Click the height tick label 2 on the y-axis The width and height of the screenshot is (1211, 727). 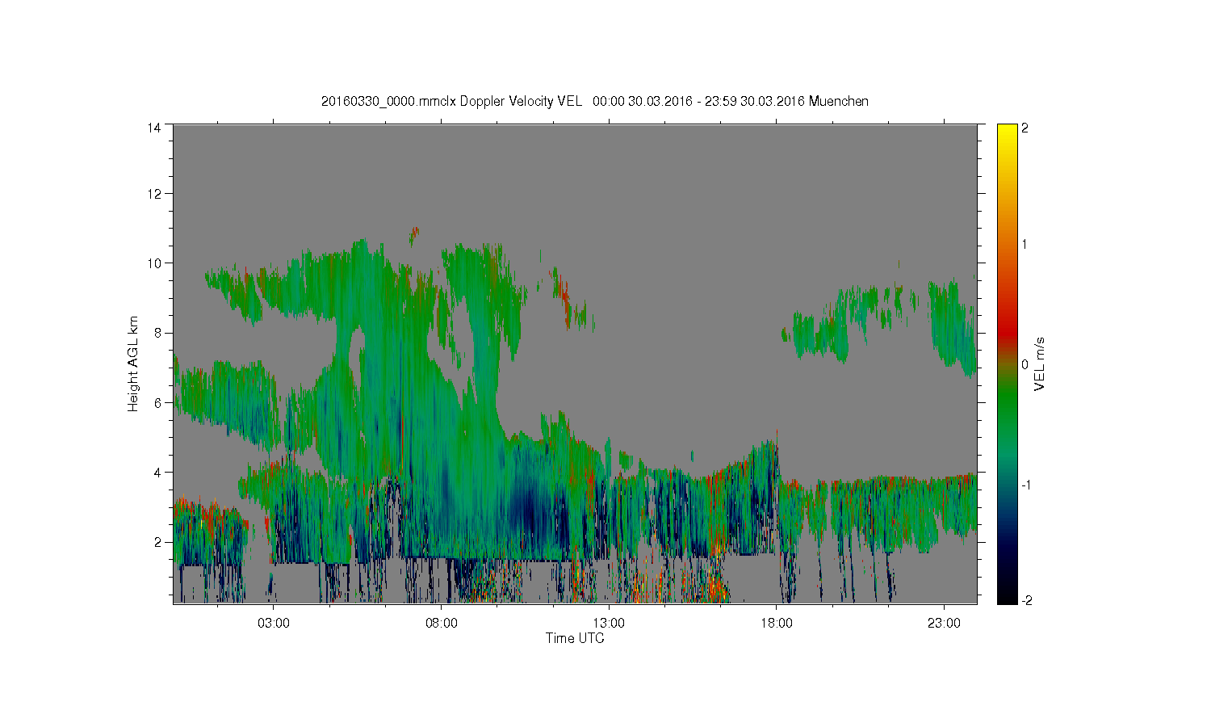[158, 541]
